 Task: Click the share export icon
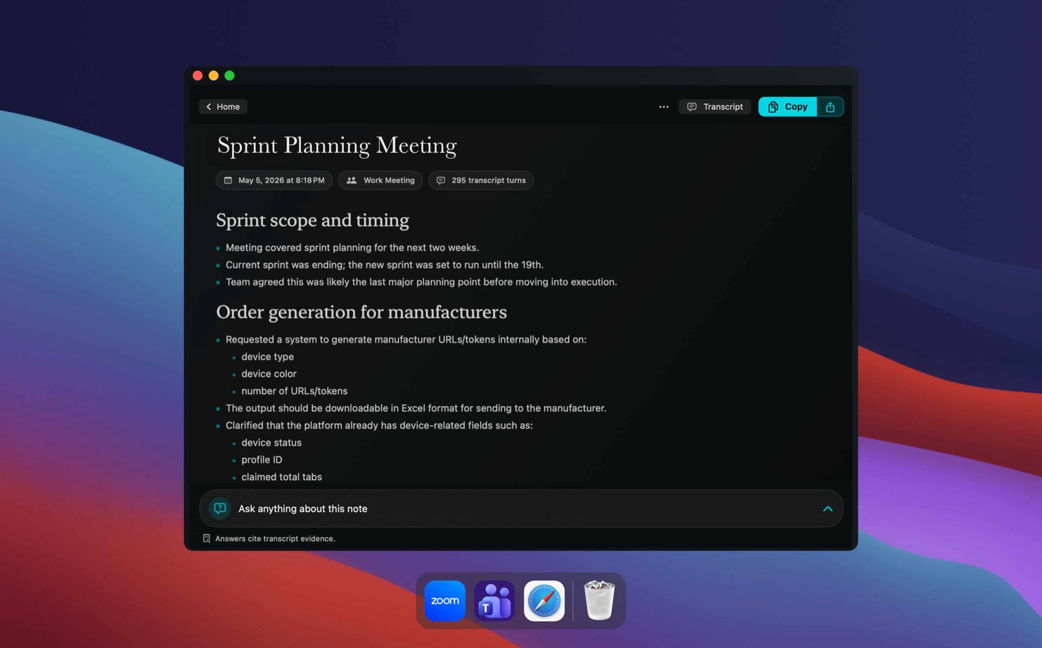pyautogui.click(x=830, y=106)
